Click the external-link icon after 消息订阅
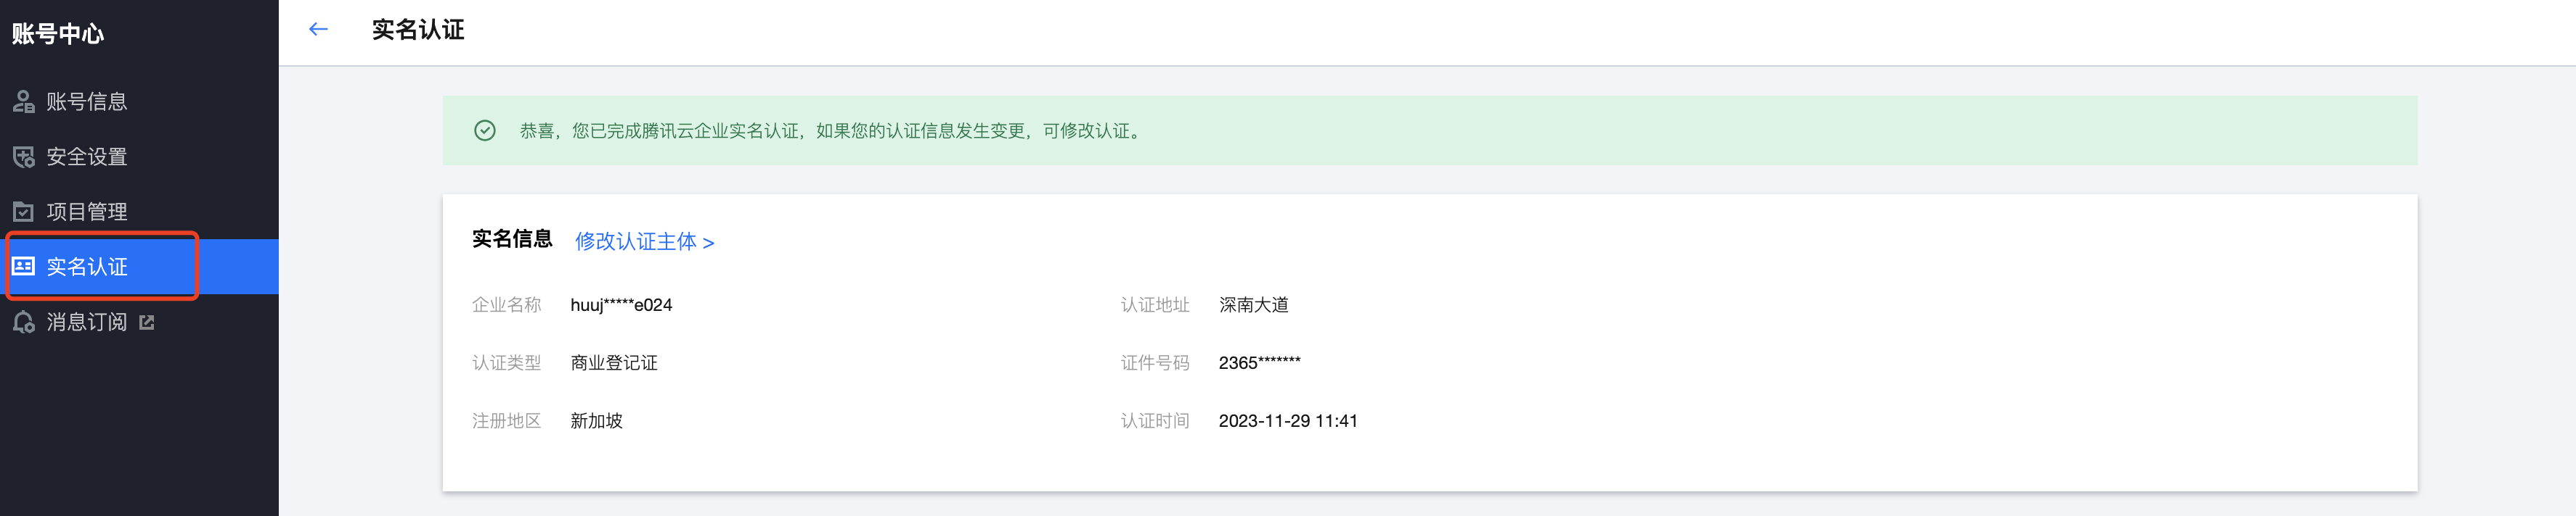 coord(147,321)
